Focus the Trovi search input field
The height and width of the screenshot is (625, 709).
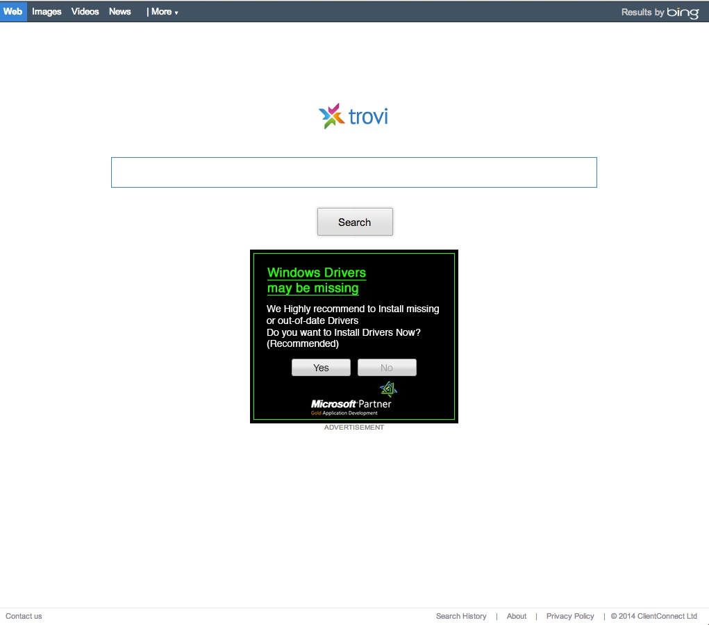354,172
